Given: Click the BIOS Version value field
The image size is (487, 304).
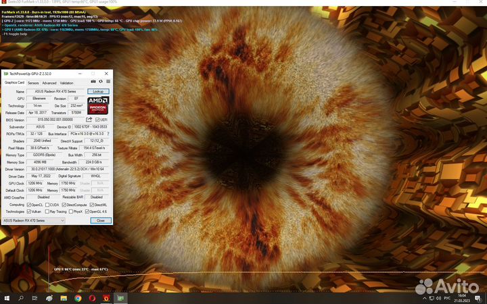Looking at the screenshot, I should click(55, 120).
